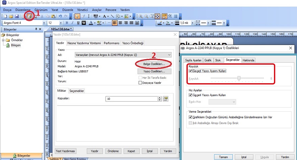Toggle Grafiklerin Doğrudan Görüntü Arabelleğine checkbox

pyautogui.click(x=191, y=117)
